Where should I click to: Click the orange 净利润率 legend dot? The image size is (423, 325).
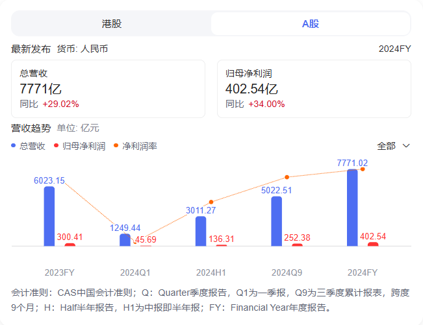click(x=116, y=146)
